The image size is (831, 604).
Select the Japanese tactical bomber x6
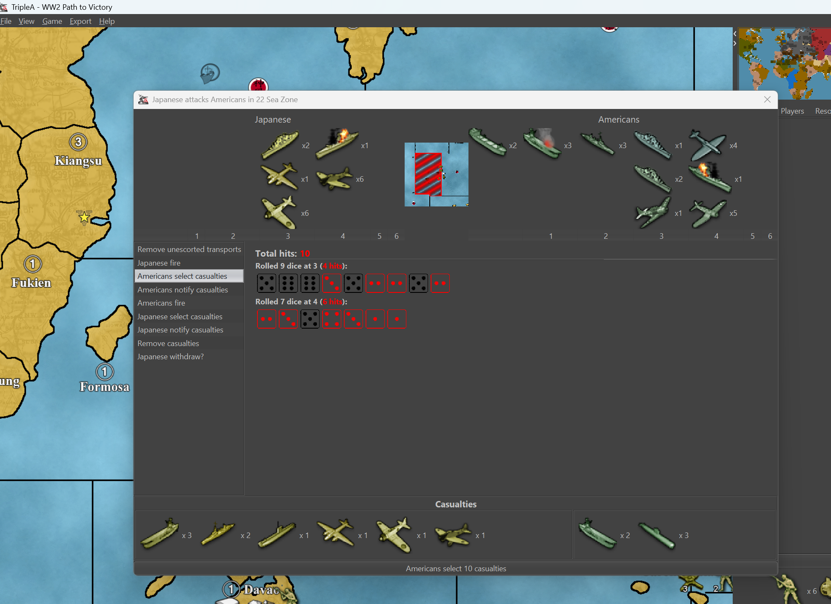point(335,179)
